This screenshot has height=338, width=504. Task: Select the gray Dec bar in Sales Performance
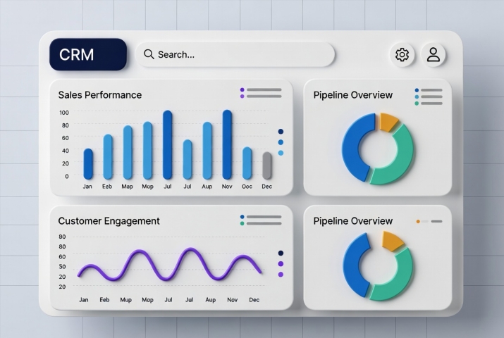point(267,165)
